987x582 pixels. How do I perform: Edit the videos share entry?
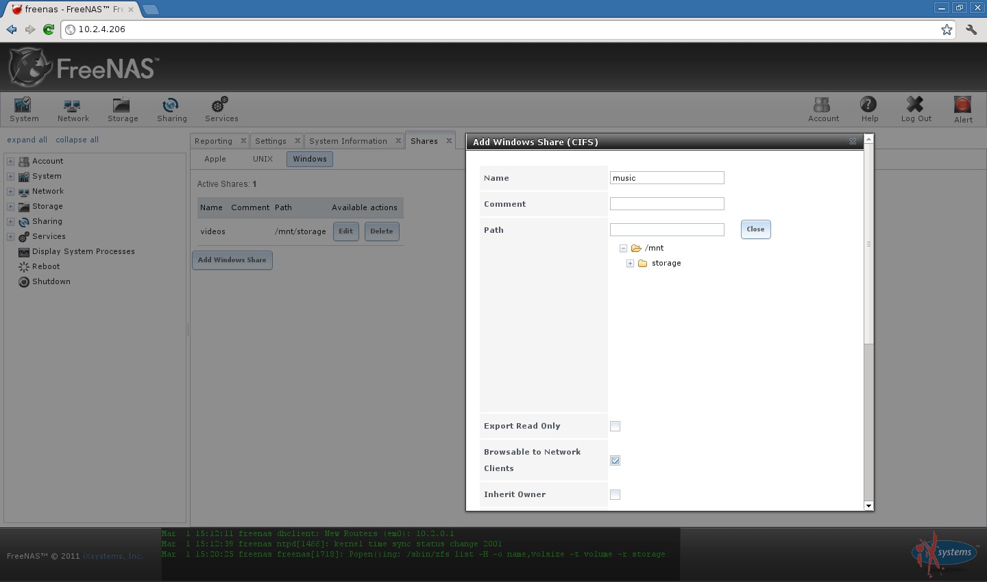tap(345, 231)
